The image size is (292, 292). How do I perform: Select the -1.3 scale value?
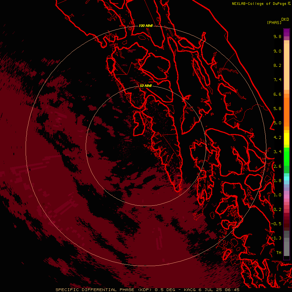[x=276, y=238]
